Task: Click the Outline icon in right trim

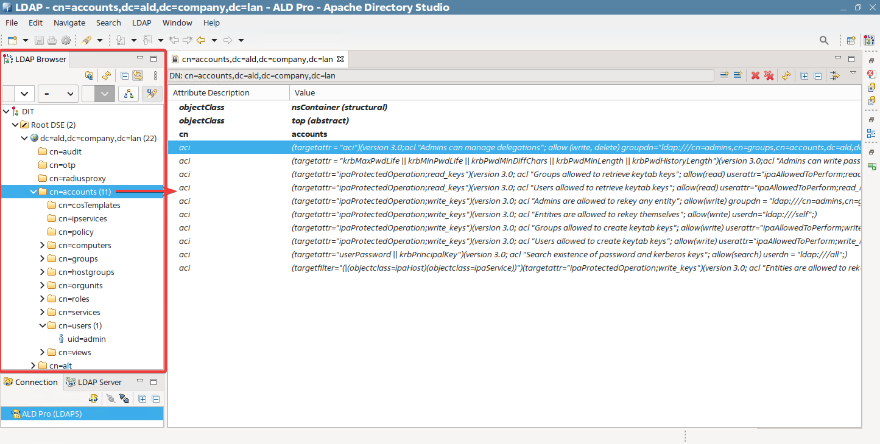Action: click(x=871, y=134)
